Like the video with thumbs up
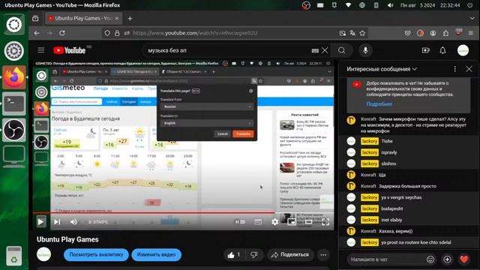480x270 pixels. [234, 255]
